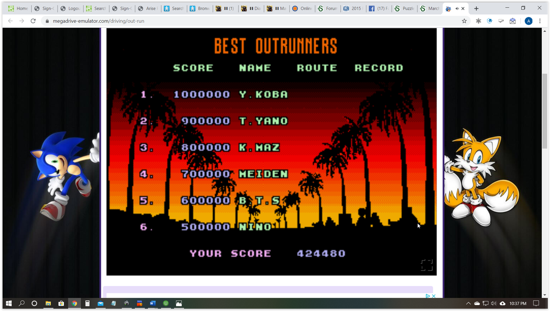Bookmark this page with the star icon
This screenshot has height=311, width=550.
[464, 21]
